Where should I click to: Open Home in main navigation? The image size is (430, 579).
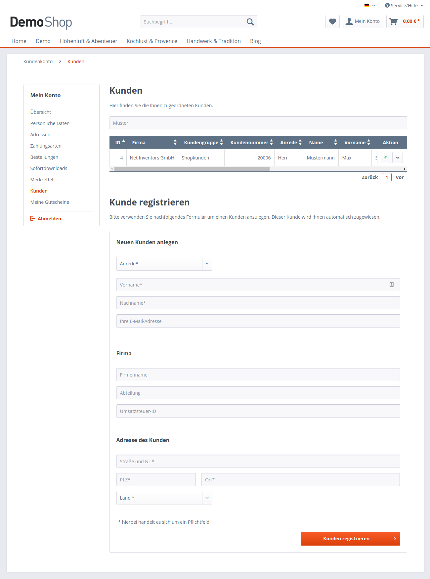[x=19, y=41]
